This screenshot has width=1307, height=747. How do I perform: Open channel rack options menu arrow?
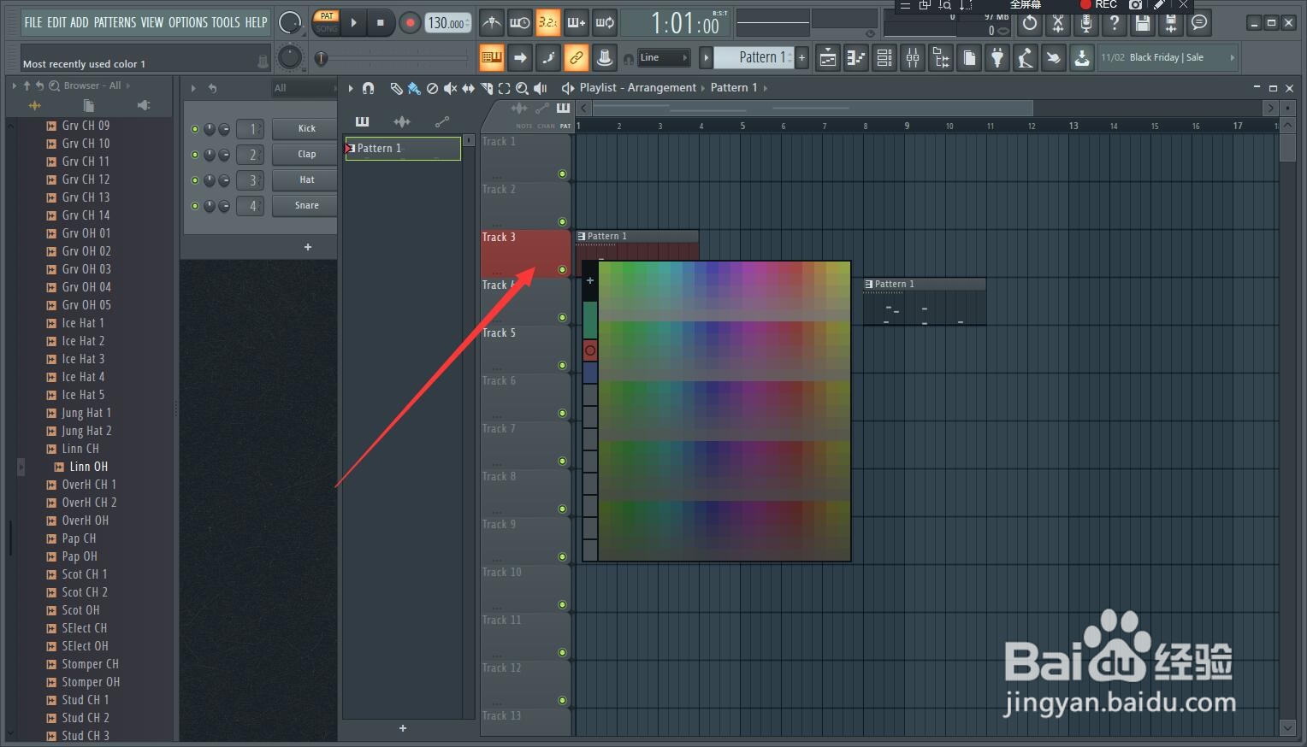[x=193, y=88]
